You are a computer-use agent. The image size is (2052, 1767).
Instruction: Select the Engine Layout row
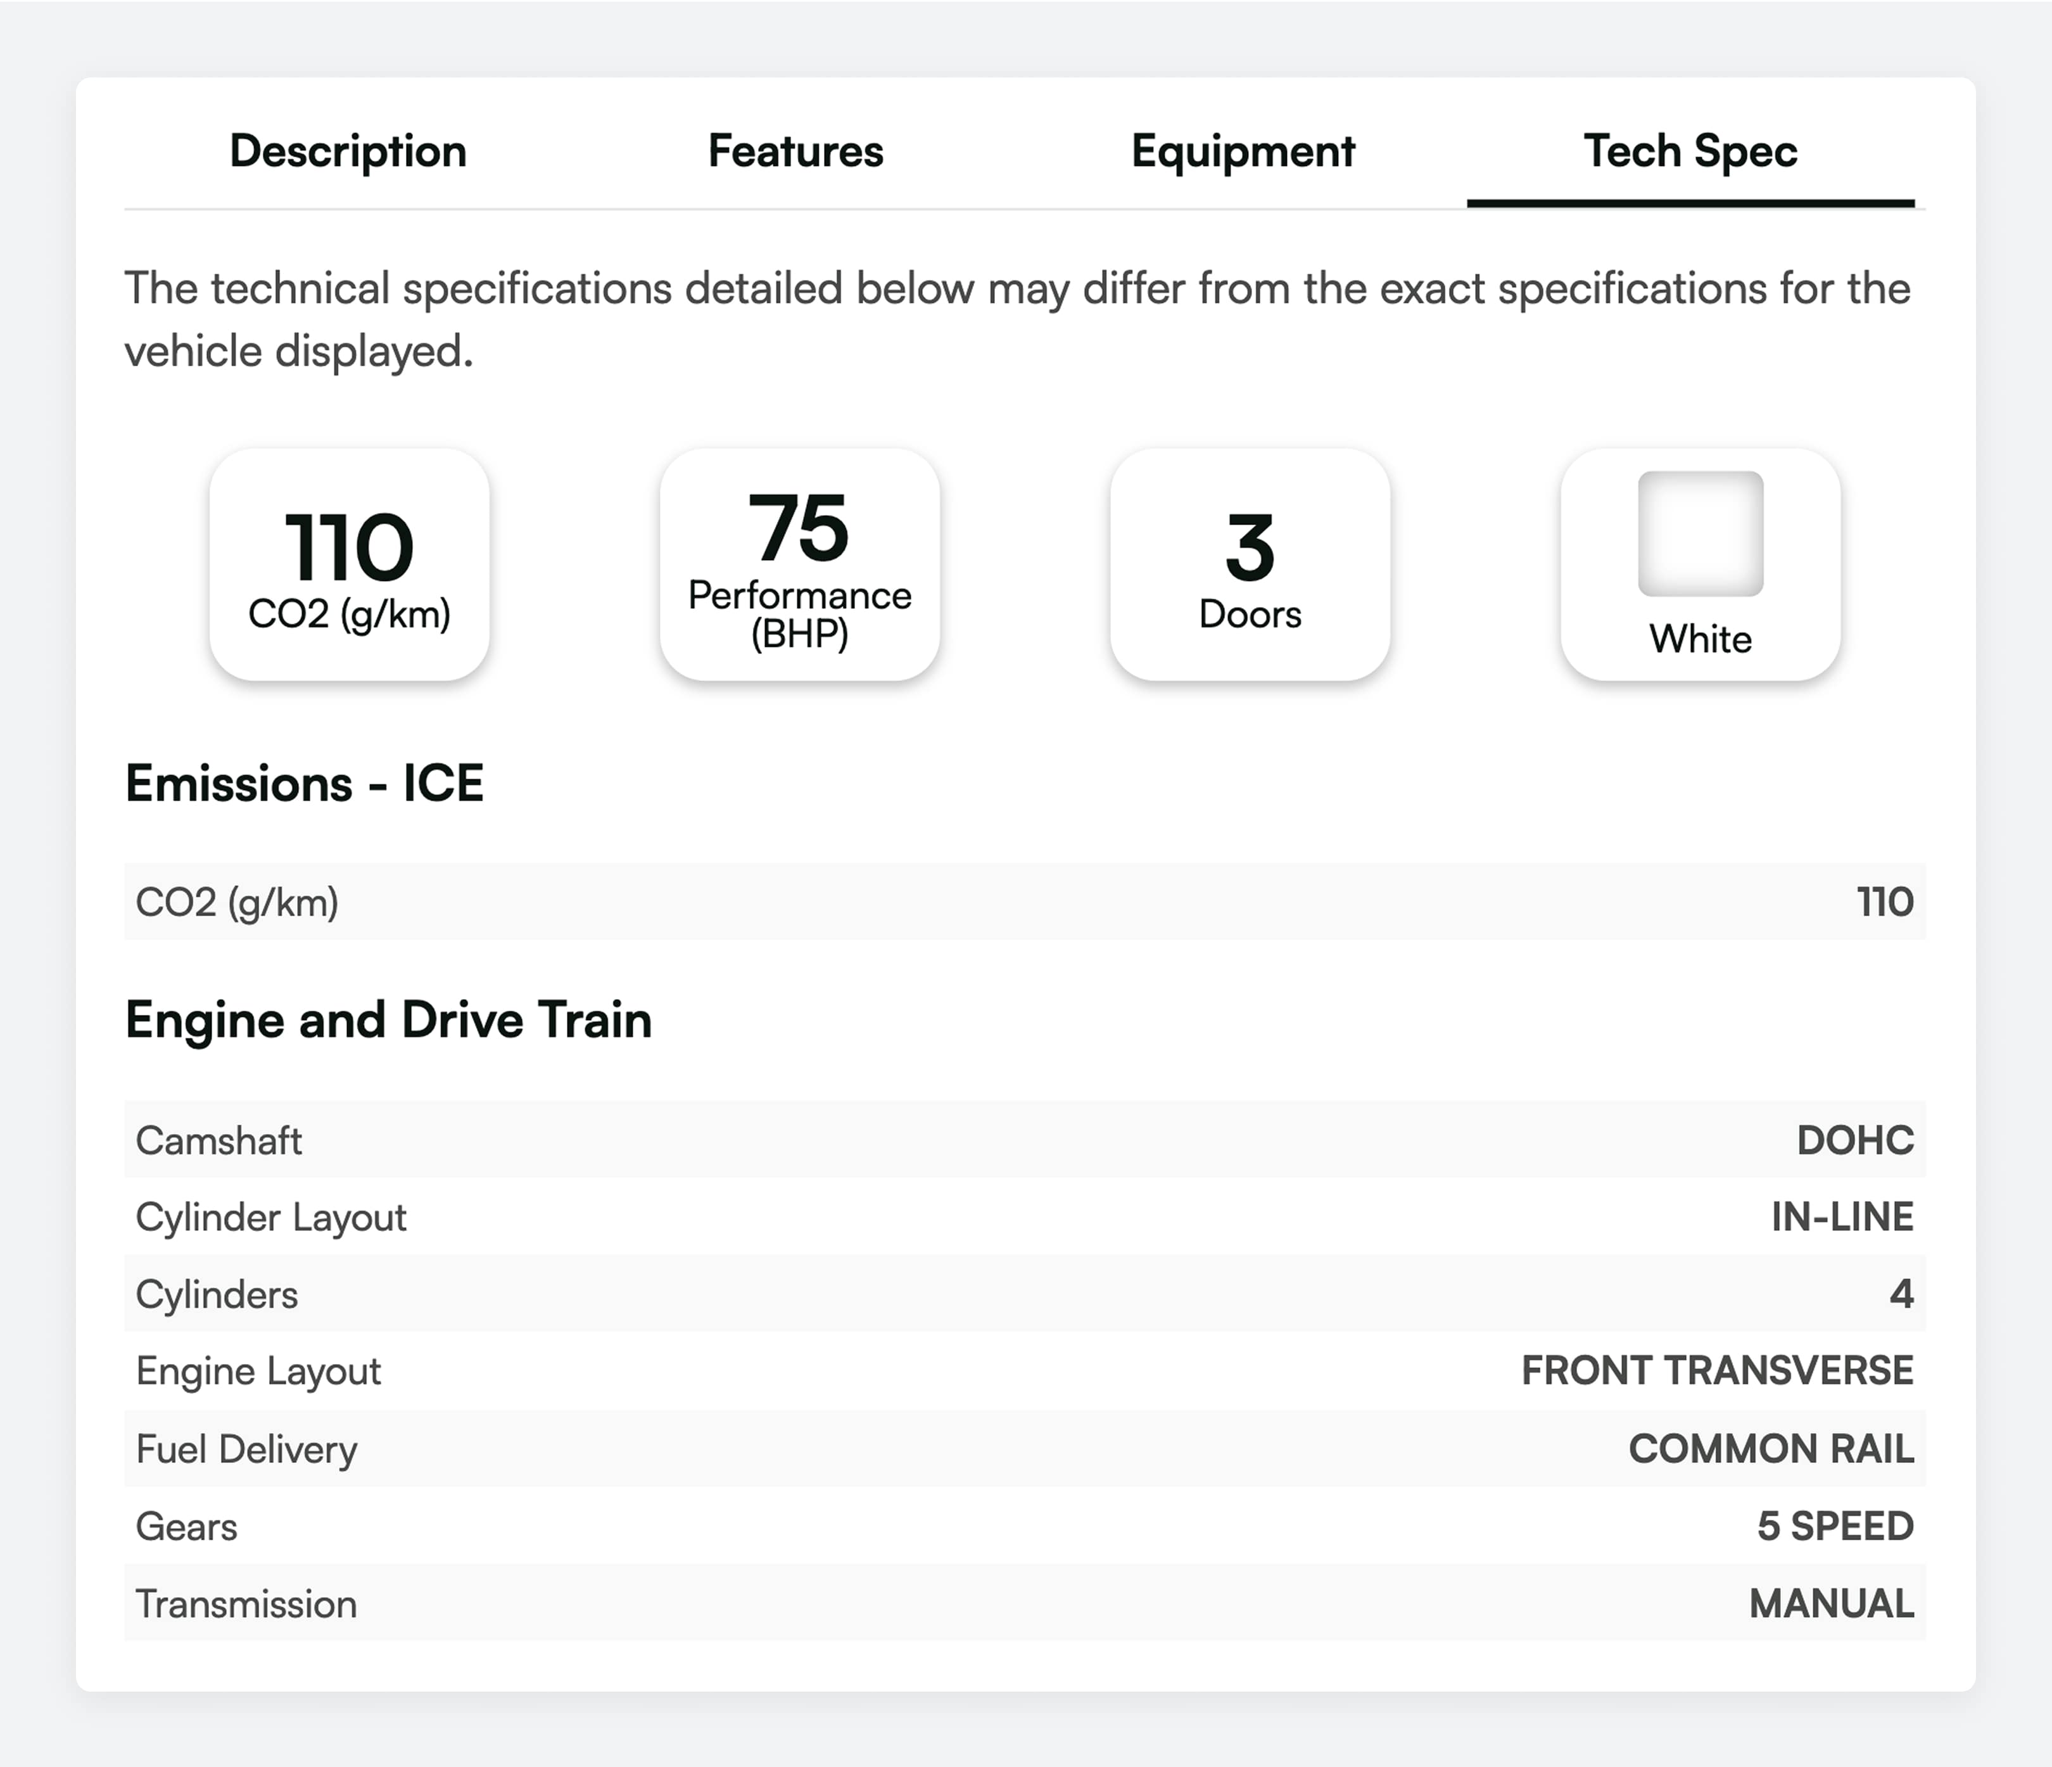(1024, 1371)
